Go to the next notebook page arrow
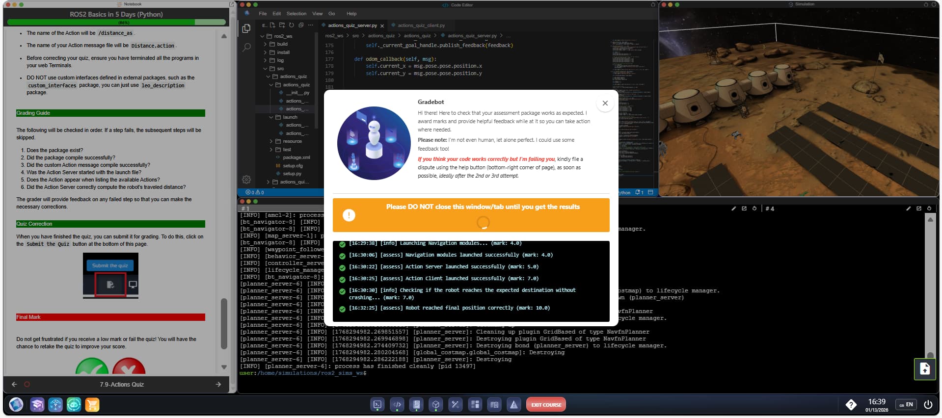The image size is (942, 418). click(x=218, y=385)
